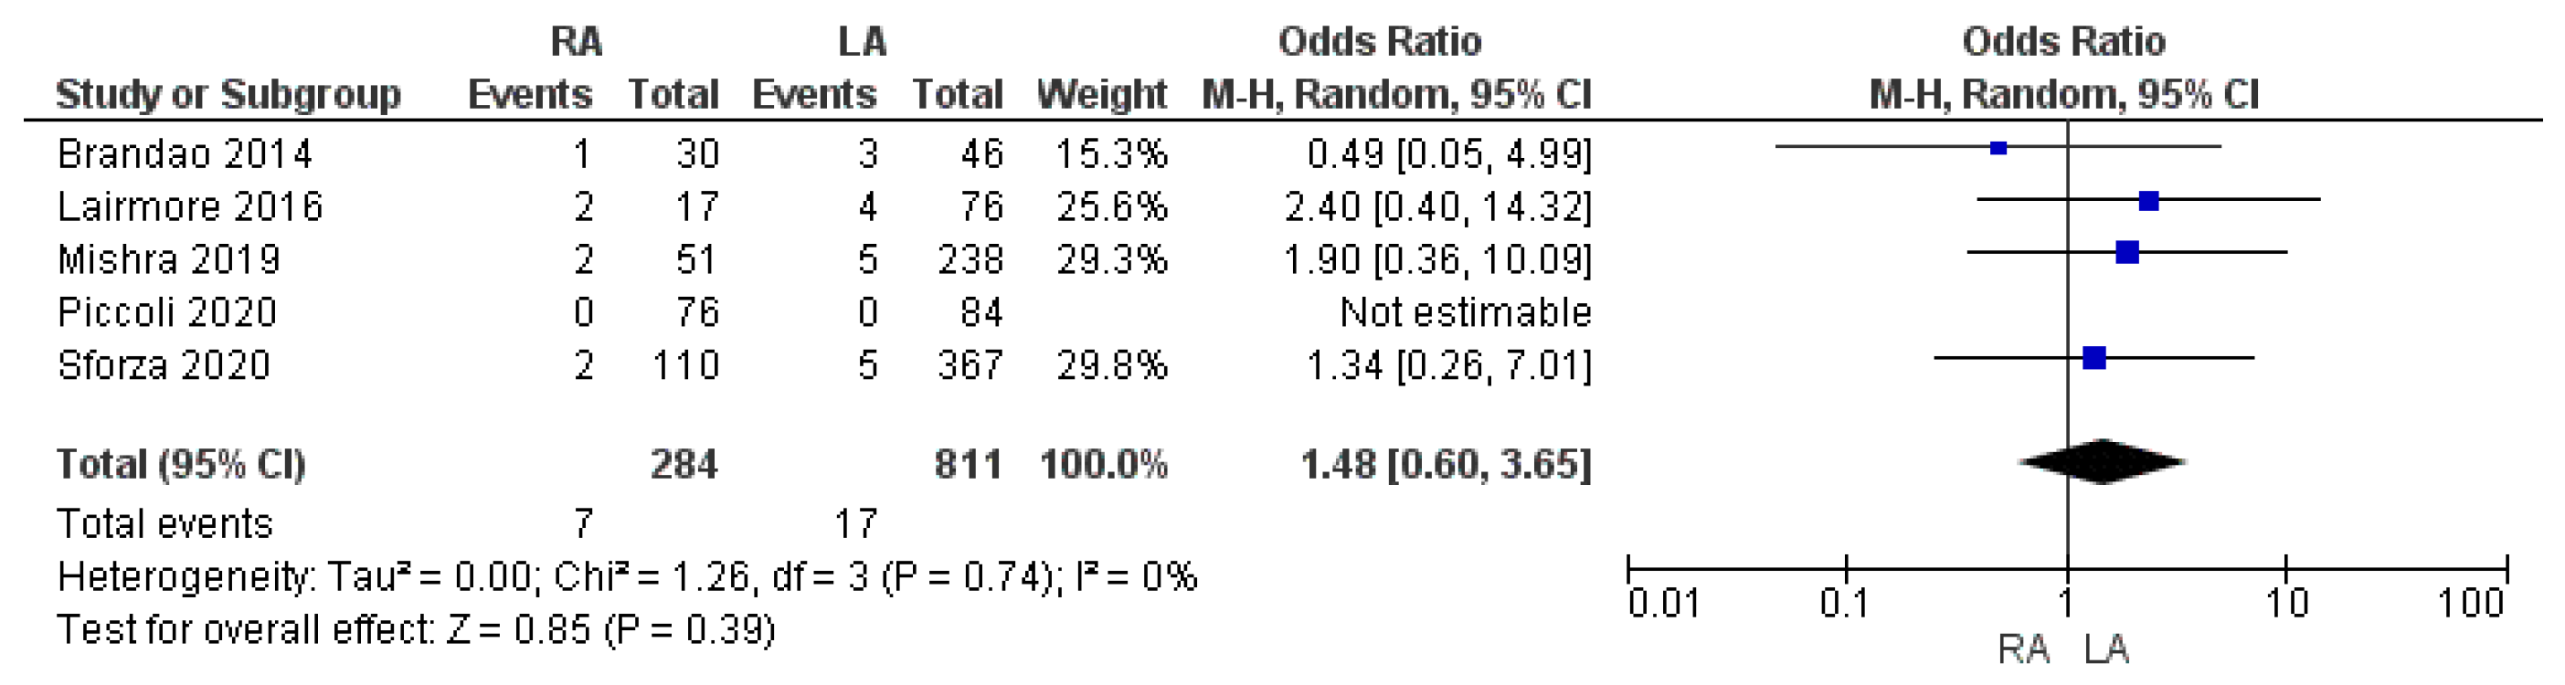Click the Test for overall effect line
The width and height of the screenshot is (2565, 685).
click(x=415, y=630)
